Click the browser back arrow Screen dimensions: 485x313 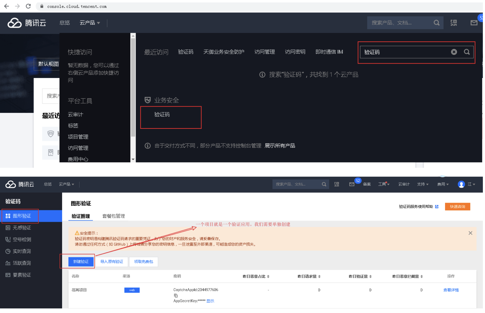point(6,6)
